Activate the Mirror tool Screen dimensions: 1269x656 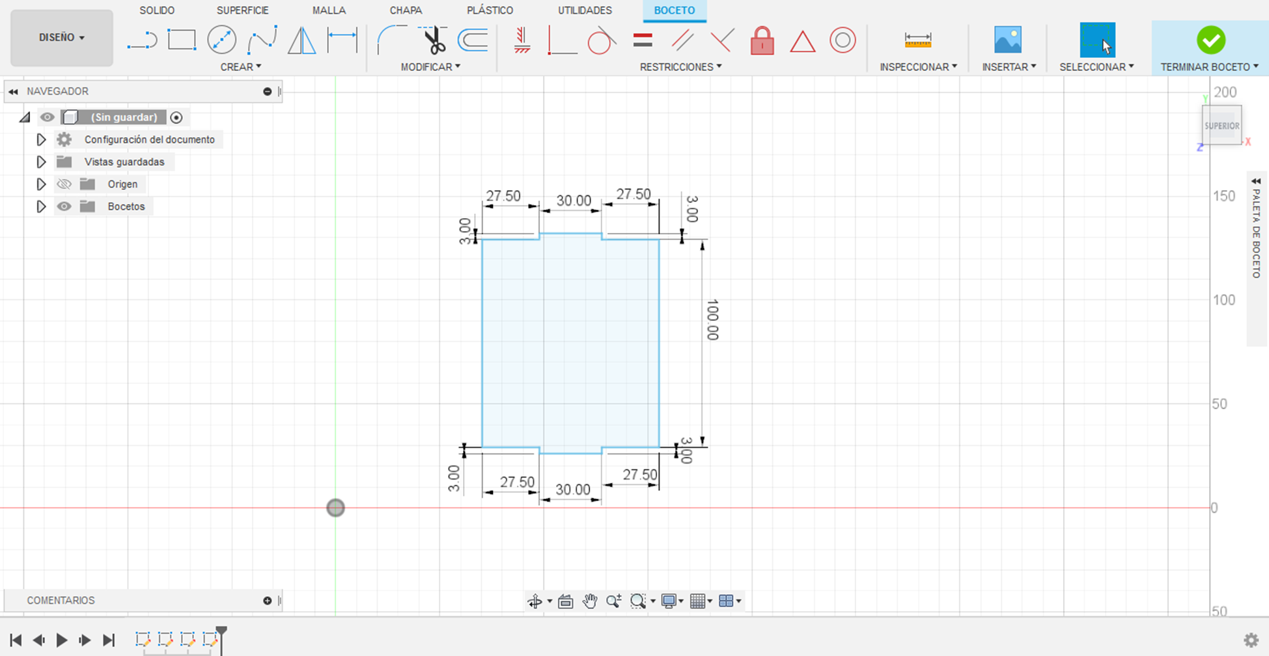coord(302,40)
